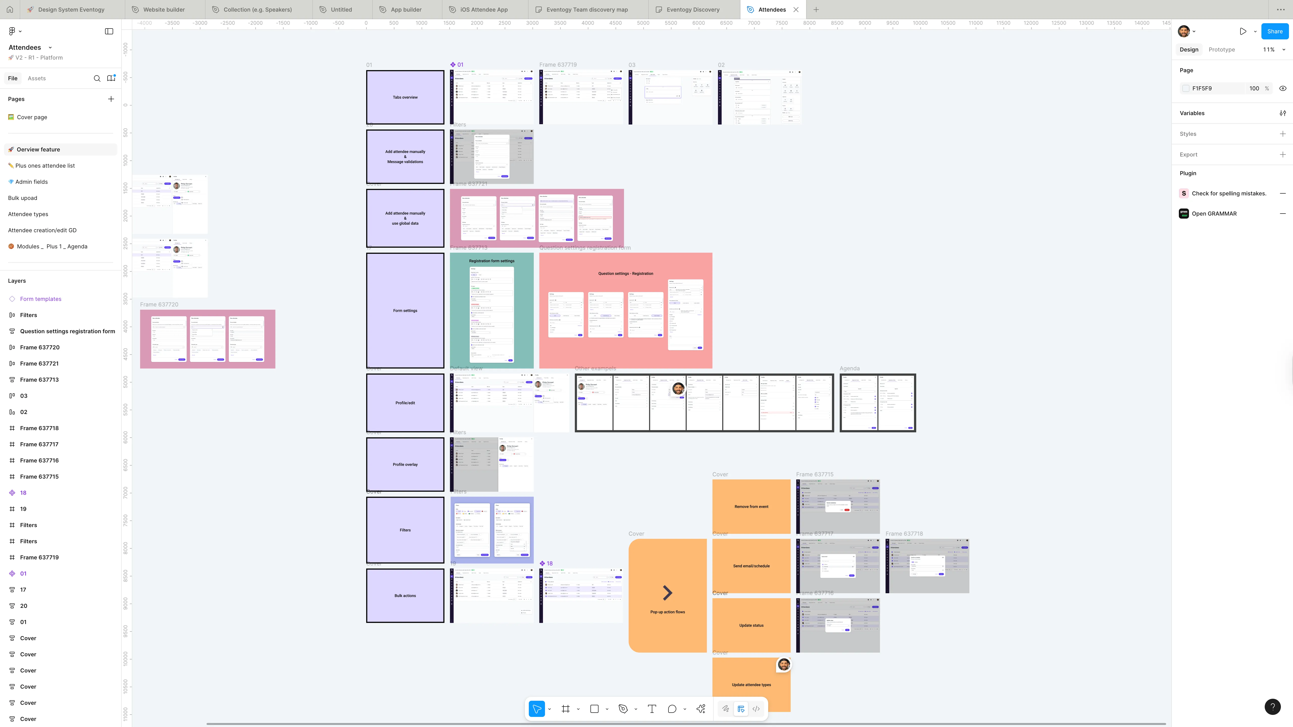Present prototype with play button
This screenshot has width=1293, height=727.
[1242, 31]
